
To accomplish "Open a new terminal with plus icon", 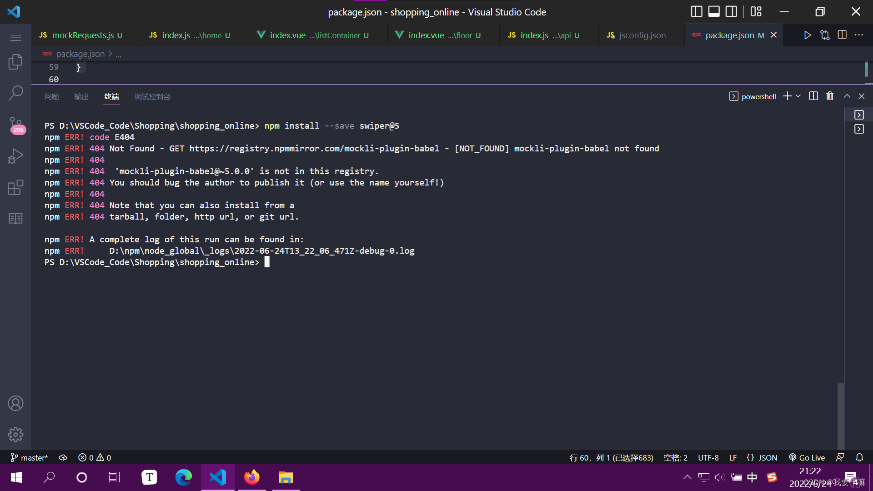I will (787, 96).
